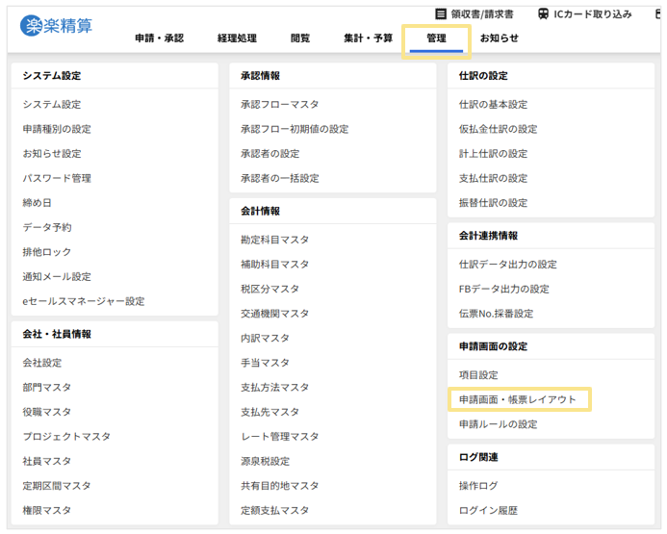This screenshot has height=534, width=667.
Task: Open 定期区間マスタ
Action: click(57, 486)
